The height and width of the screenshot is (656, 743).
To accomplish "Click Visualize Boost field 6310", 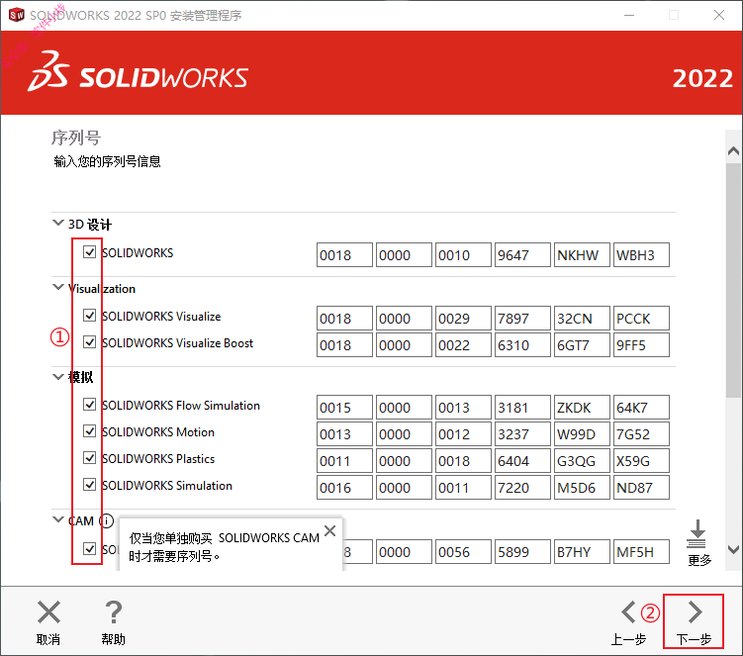I will (522, 344).
